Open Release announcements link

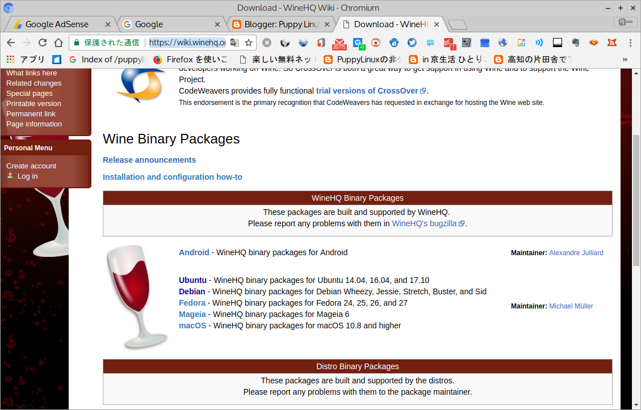coord(149,160)
